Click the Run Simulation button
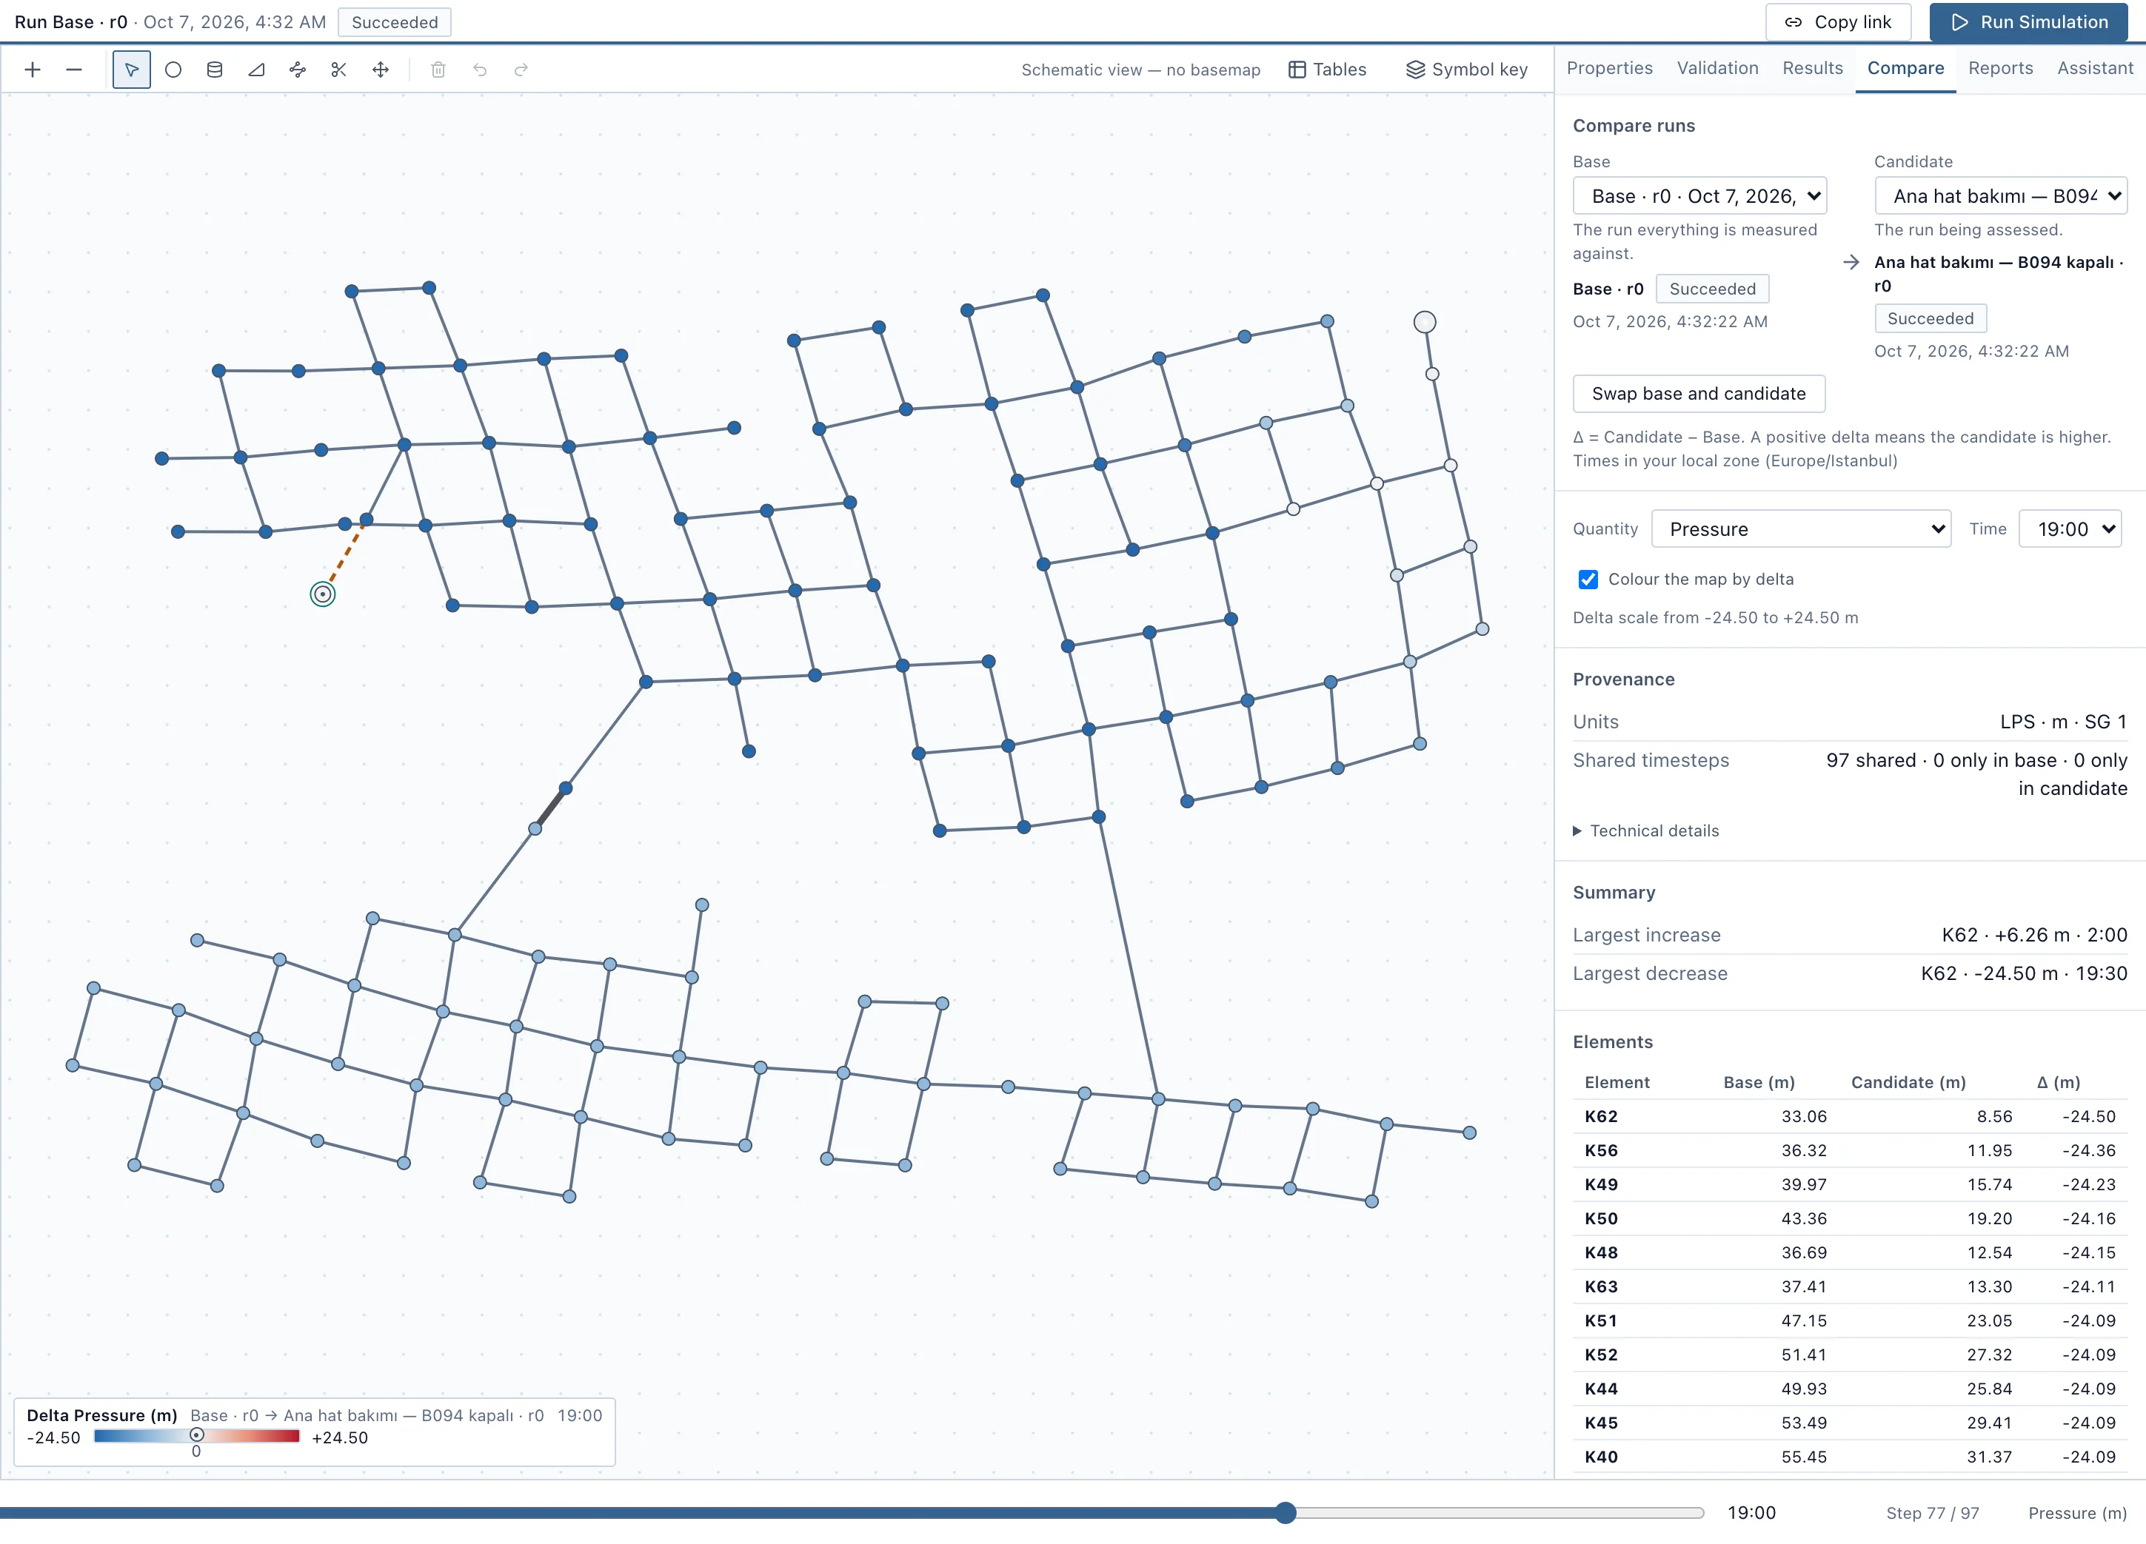2146x1544 pixels. pyautogui.click(x=2029, y=21)
